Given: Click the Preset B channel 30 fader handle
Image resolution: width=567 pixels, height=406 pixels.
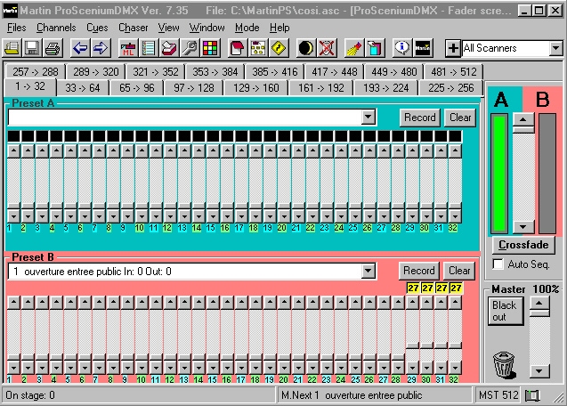Looking at the screenshot, I should click(x=426, y=345).
